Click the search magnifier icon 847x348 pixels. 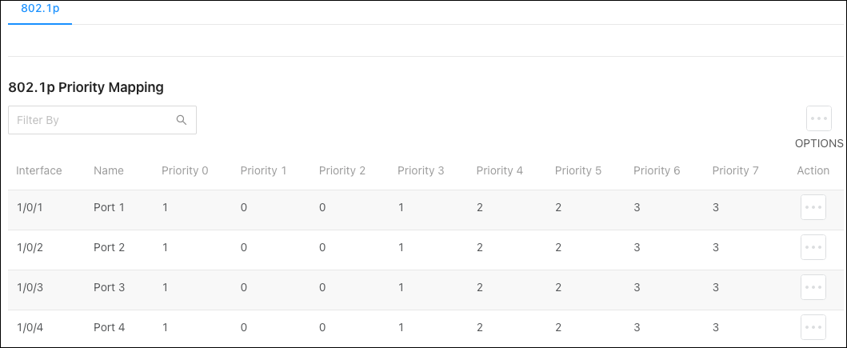tap(182, 120)
